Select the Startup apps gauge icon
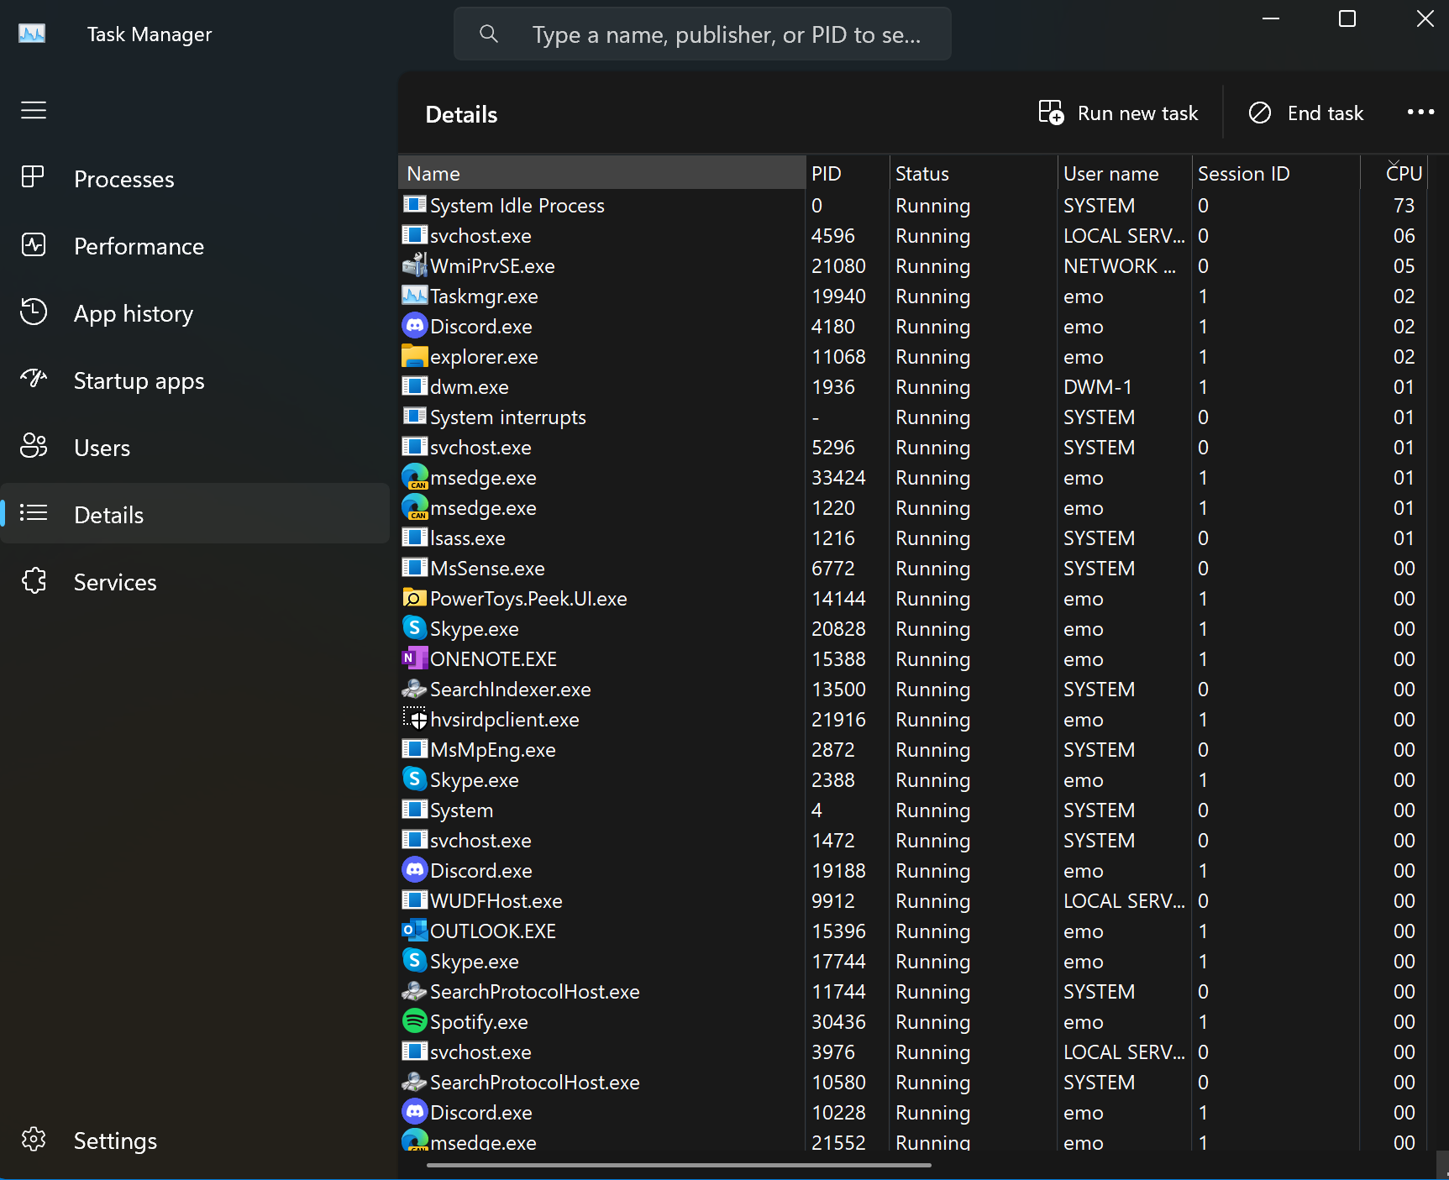Viewport: 1449px width, 1180px height. [33, 379]
